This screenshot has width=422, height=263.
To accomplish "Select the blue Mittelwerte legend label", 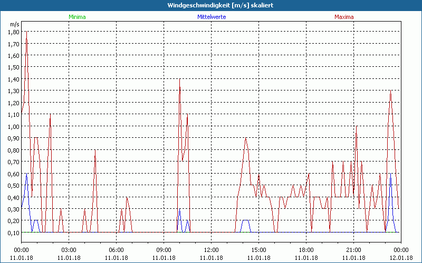I will (212, 17).
